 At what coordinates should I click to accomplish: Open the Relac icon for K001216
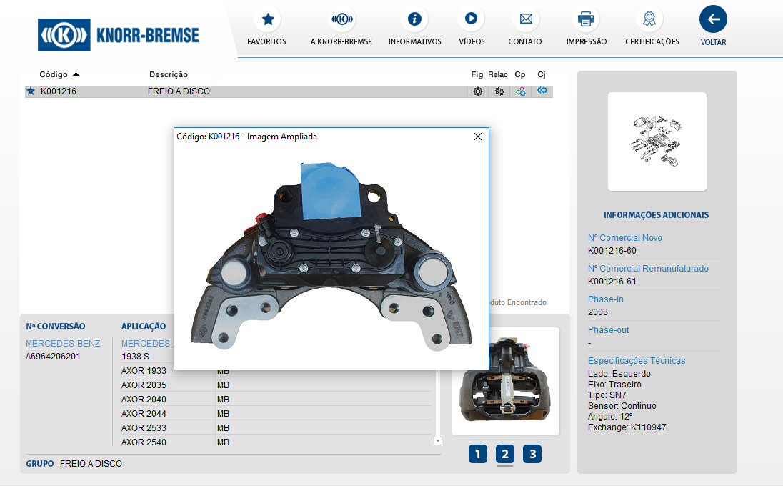click(499, 91)
